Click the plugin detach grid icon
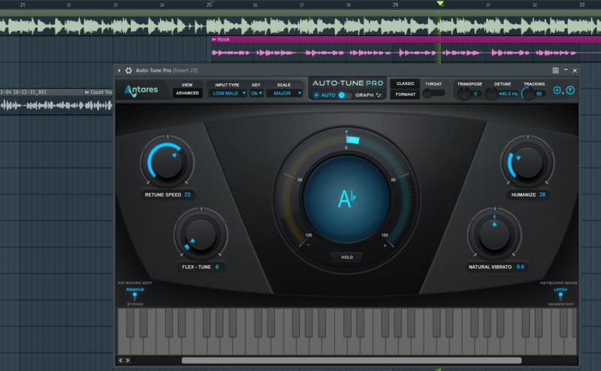Image resolution: width=601 pixels, height=371 pixels. [x=555, y=70]
